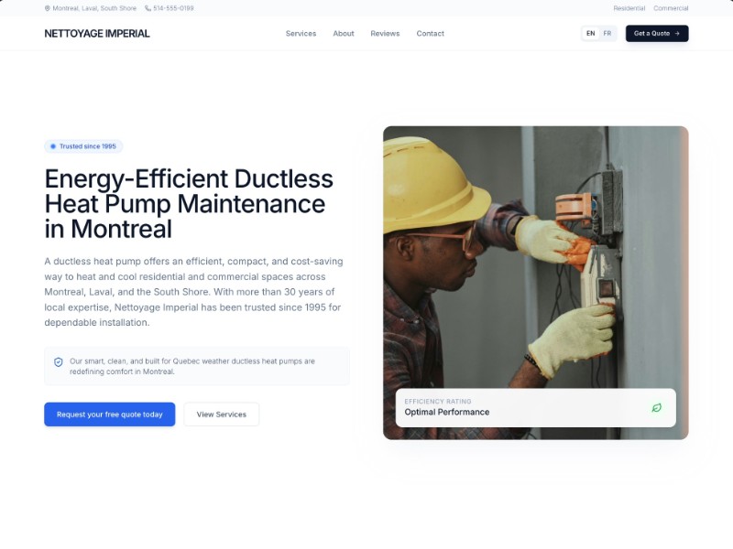Open the About navigation item
This screenshot has width=733, height=549.
(x=344, y=34)
